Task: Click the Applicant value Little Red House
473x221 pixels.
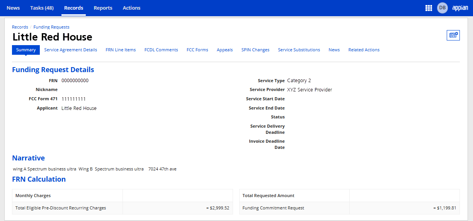Action: tap(79, 108)
